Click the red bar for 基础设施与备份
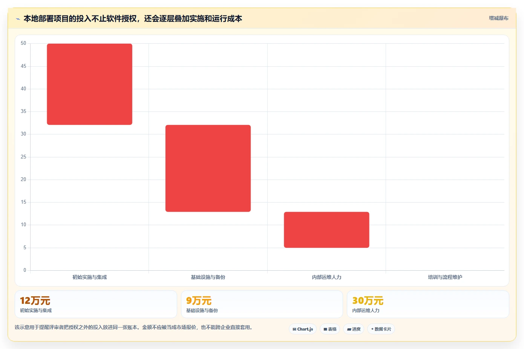 208,168
